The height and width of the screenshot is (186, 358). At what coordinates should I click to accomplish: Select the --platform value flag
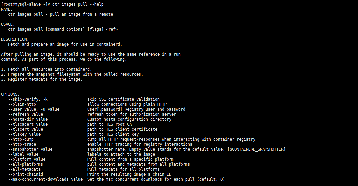point(27,160)
